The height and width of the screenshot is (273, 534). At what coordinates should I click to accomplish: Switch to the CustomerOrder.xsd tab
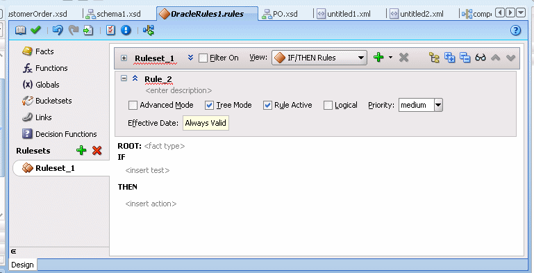tap(37, 14)
